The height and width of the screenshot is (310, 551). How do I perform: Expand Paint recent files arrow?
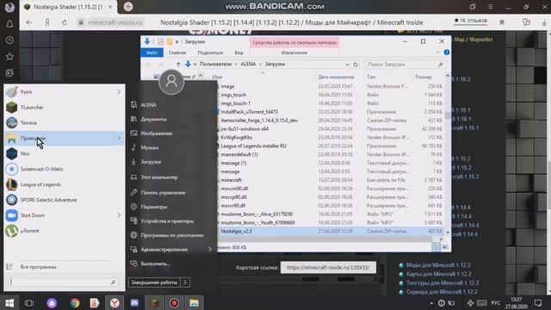[x=119, y=92]
